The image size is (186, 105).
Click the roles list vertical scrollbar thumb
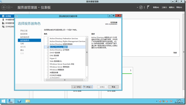click(x=87, y=52)
